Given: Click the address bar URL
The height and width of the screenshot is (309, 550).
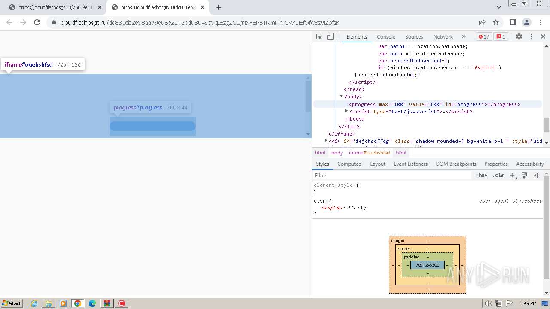Looking at the screenshot, I should click(200, 23).
